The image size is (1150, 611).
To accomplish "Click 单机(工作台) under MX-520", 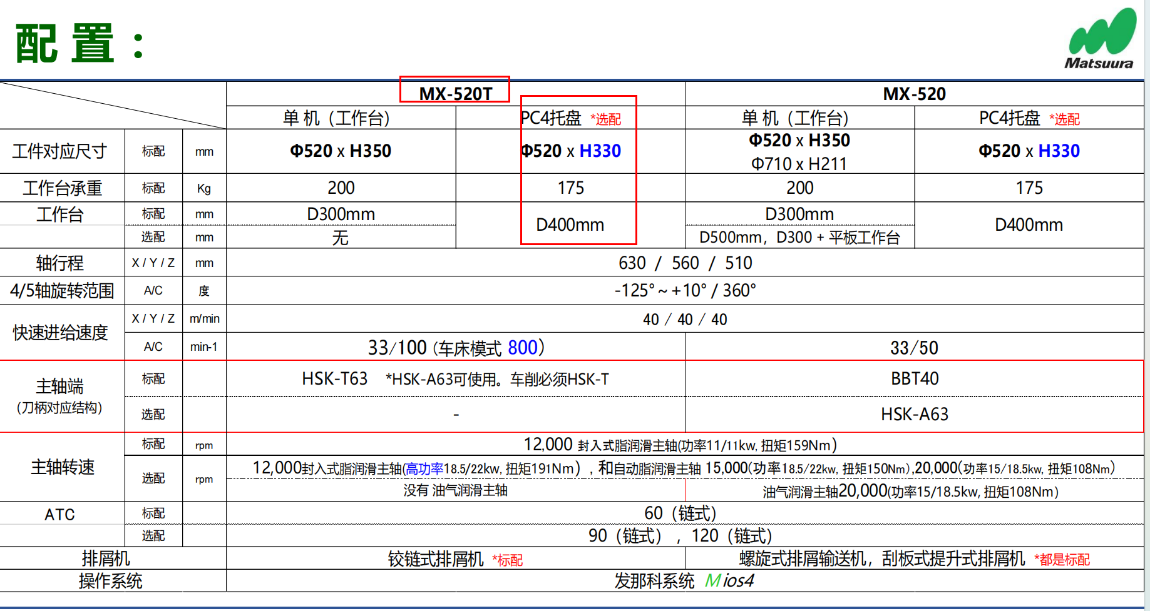I will tap(795, 118).
